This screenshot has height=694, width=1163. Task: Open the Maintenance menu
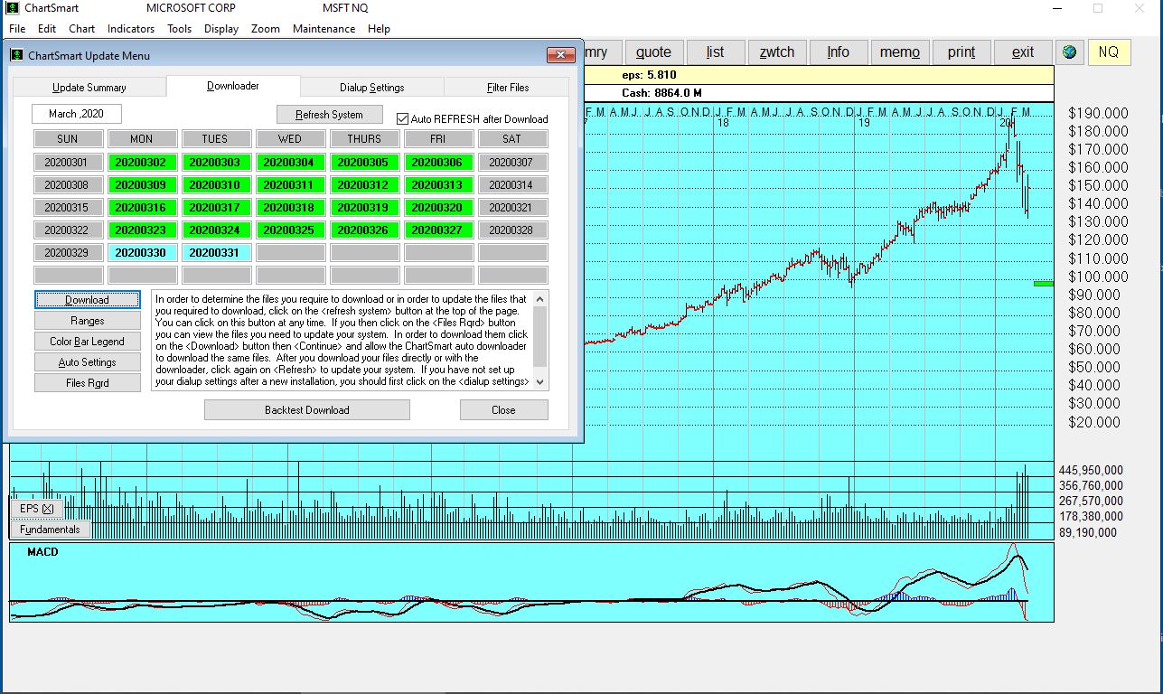coord(324,29)
